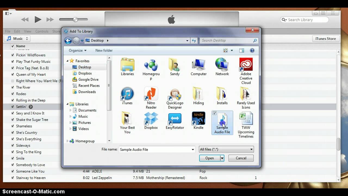
Task: Select Downloads in Favorites
Action: click(87, 92)
